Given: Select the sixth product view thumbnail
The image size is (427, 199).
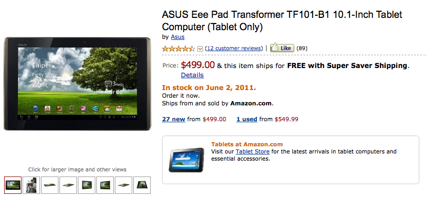Looking at the screenshot, I should 105,185.
